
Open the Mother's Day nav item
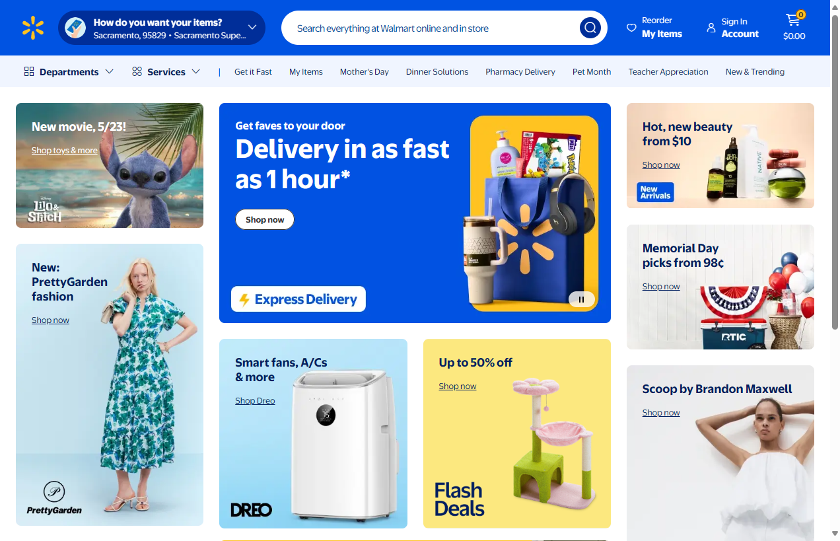(365, 71)
